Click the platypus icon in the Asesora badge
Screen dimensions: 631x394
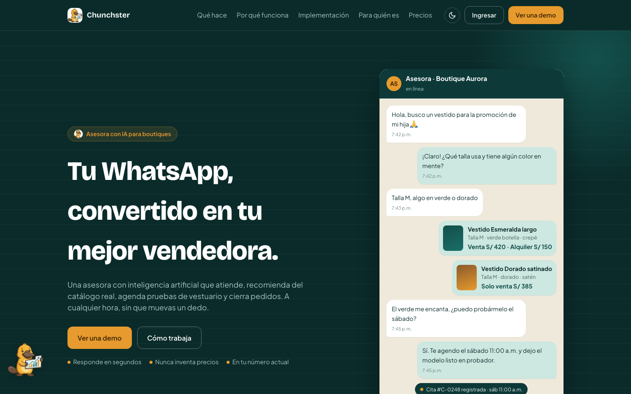(x=78, y=134)
